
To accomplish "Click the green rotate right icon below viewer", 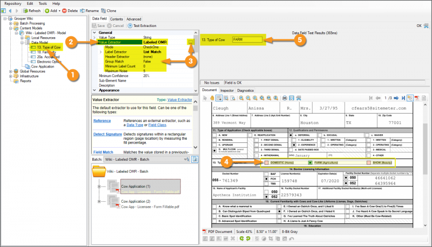I will [248, 238].
